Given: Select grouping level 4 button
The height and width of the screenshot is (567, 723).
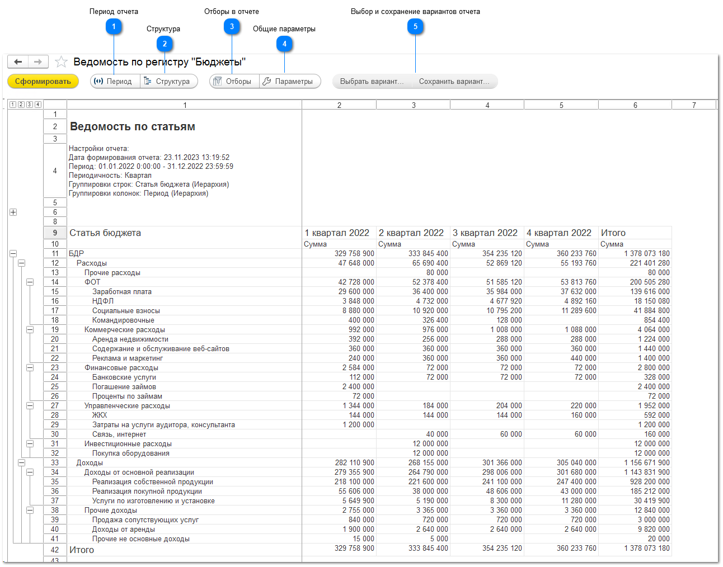Looking at the screenshot, I should pos(38,105).
